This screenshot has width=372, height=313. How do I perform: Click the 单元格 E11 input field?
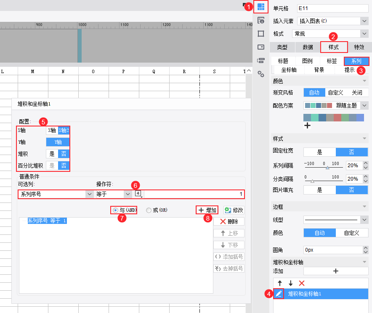point(332,8)
